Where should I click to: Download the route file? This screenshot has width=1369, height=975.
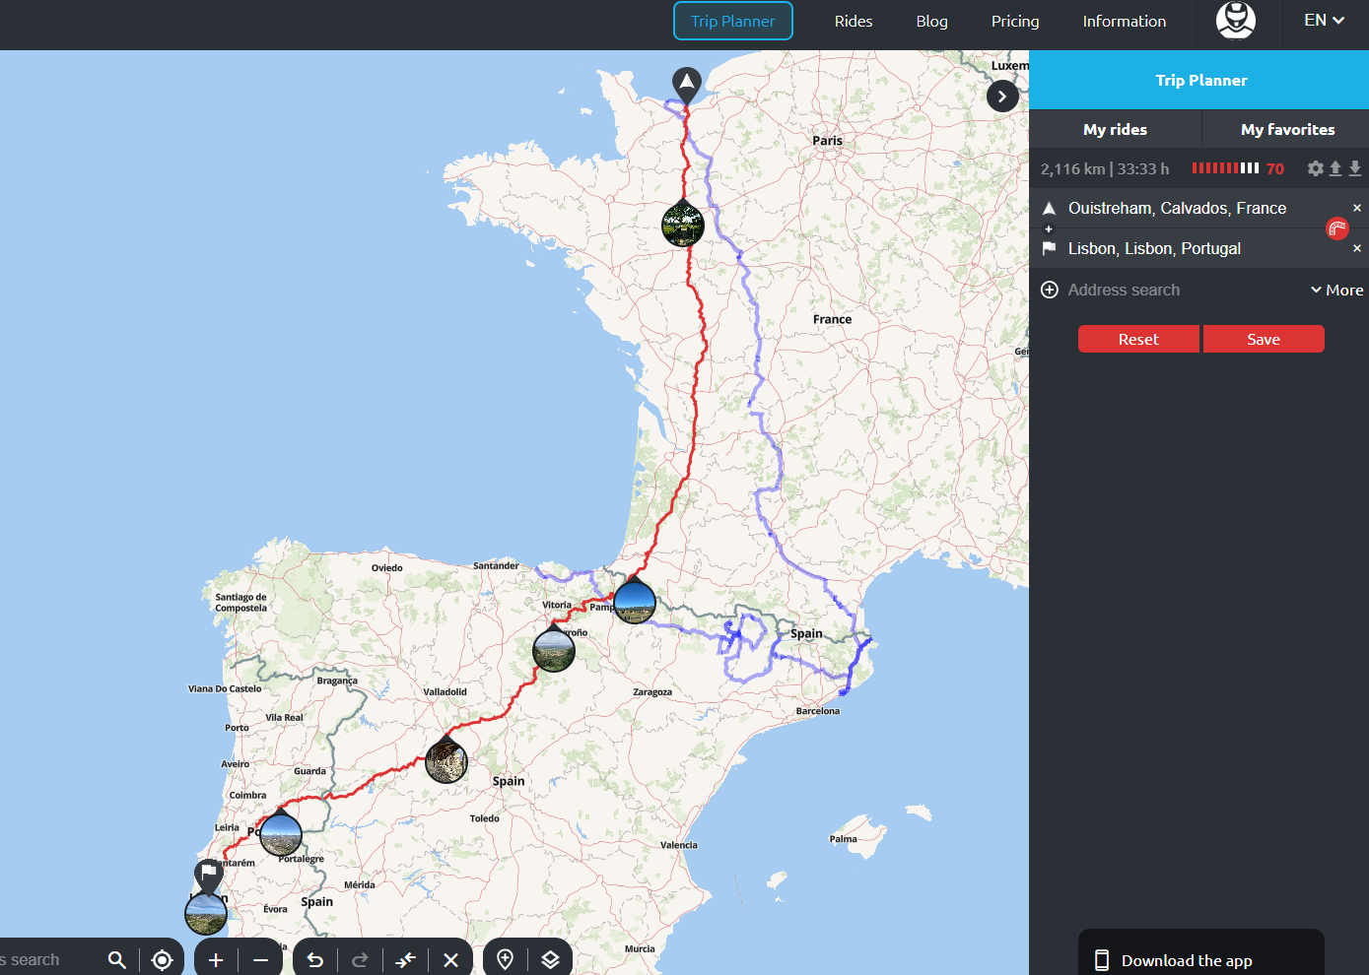click(x=1355, y=168)
